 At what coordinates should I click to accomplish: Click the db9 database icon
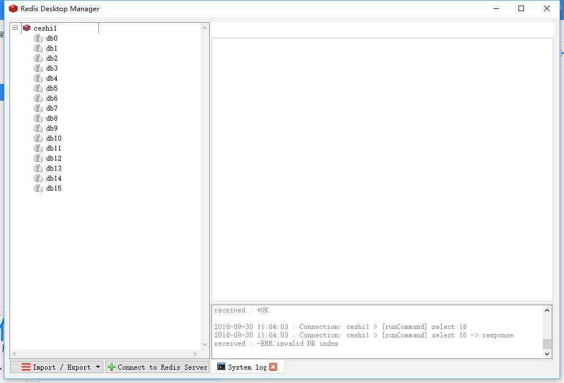coord(38,128)
